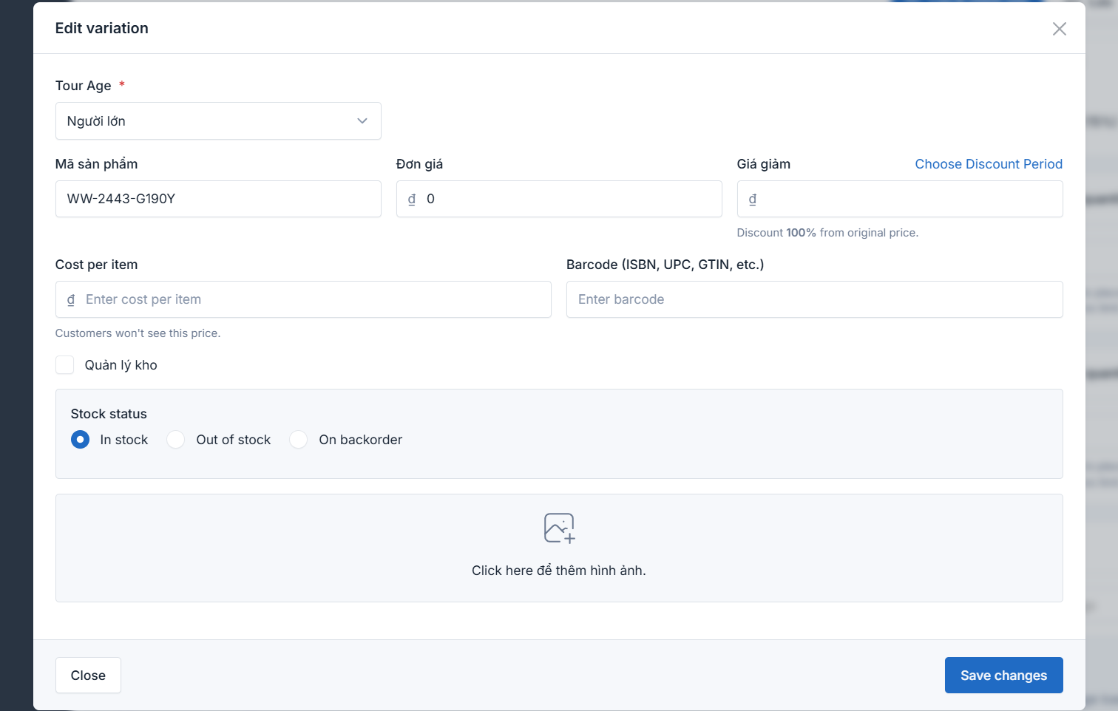Close the Edit variation dialog with X

pos(1059,29)
